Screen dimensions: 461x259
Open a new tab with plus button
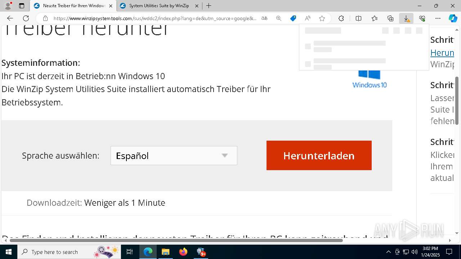pyautogui.click(x=209, y=6)
